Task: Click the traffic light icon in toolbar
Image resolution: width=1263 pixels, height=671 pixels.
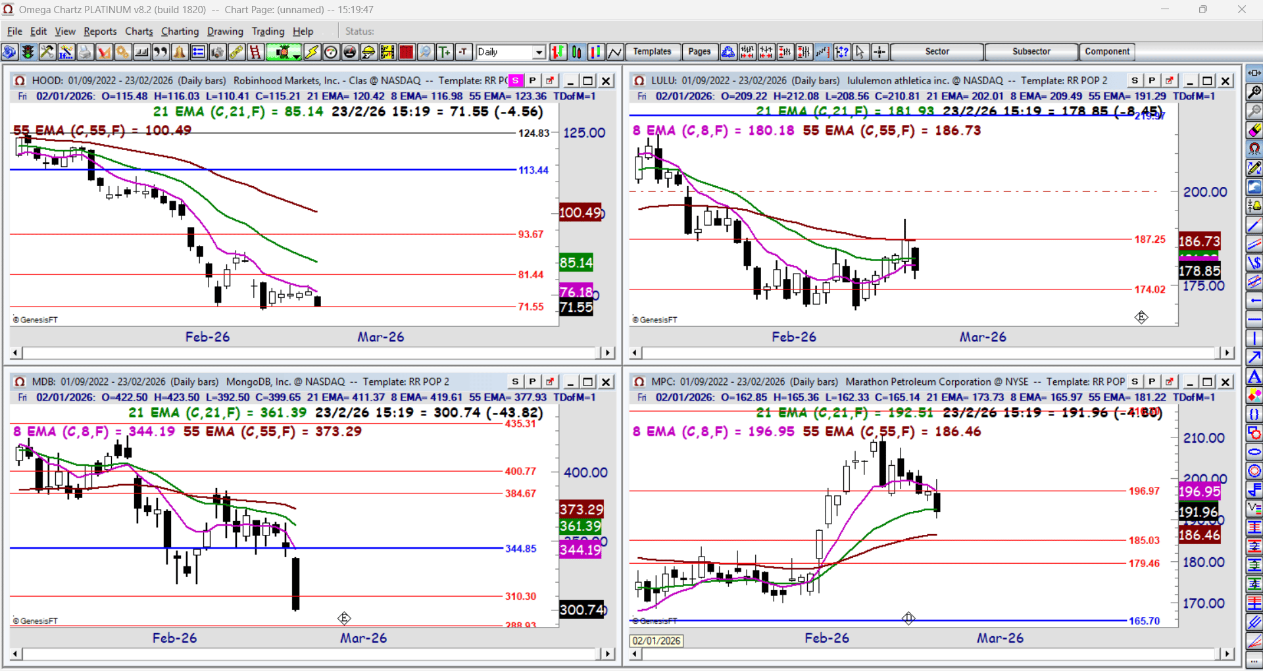Action: tap(28, 52)
